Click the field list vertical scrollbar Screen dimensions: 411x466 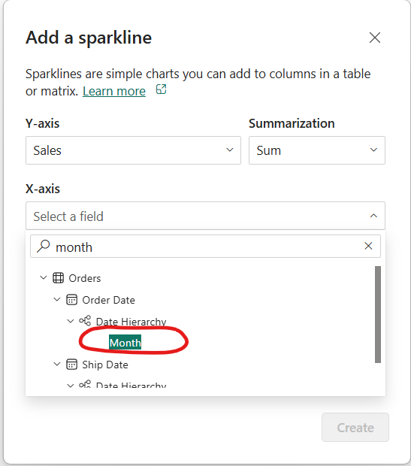(x=378, y=314)
